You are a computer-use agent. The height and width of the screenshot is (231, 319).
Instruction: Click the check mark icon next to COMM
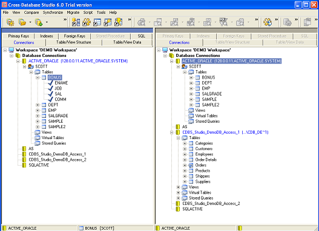pyautogui.click(x=51, y=99)
